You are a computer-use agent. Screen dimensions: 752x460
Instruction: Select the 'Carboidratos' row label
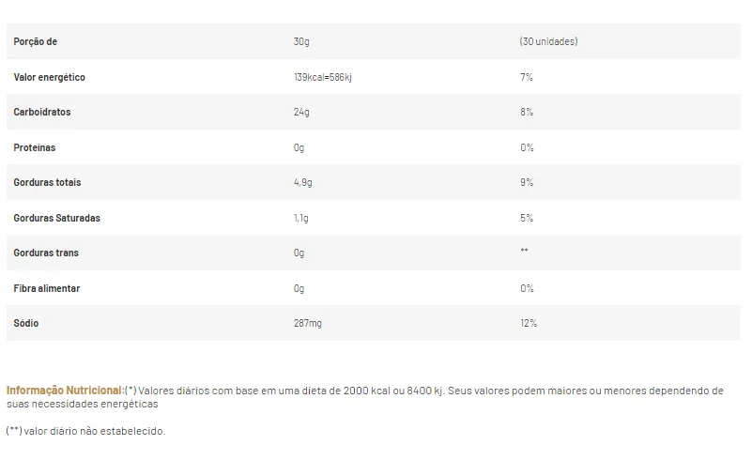42,113
